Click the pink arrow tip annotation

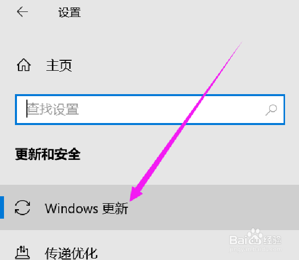[x=135, y=194]
